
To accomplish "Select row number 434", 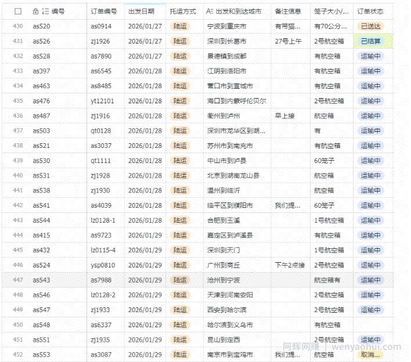I will (18, 86).
